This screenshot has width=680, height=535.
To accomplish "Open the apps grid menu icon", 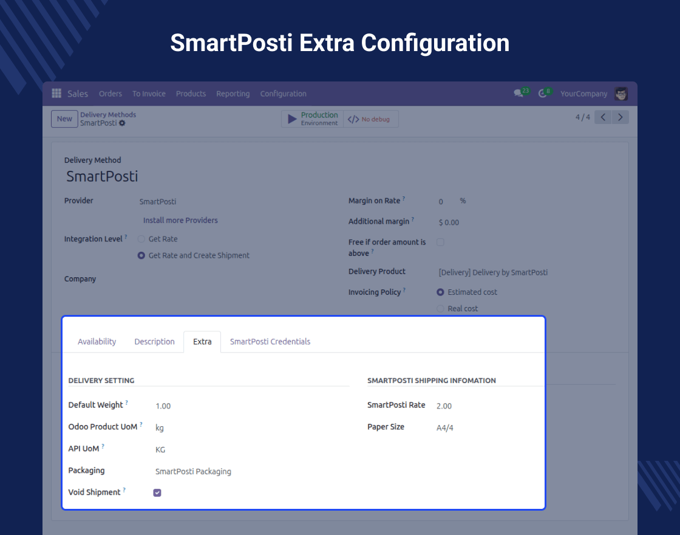I will click(x=56, y=94).
